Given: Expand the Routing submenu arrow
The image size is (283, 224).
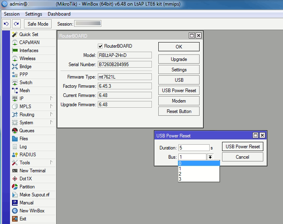Looking at the screenshot, I should point(51,114).
